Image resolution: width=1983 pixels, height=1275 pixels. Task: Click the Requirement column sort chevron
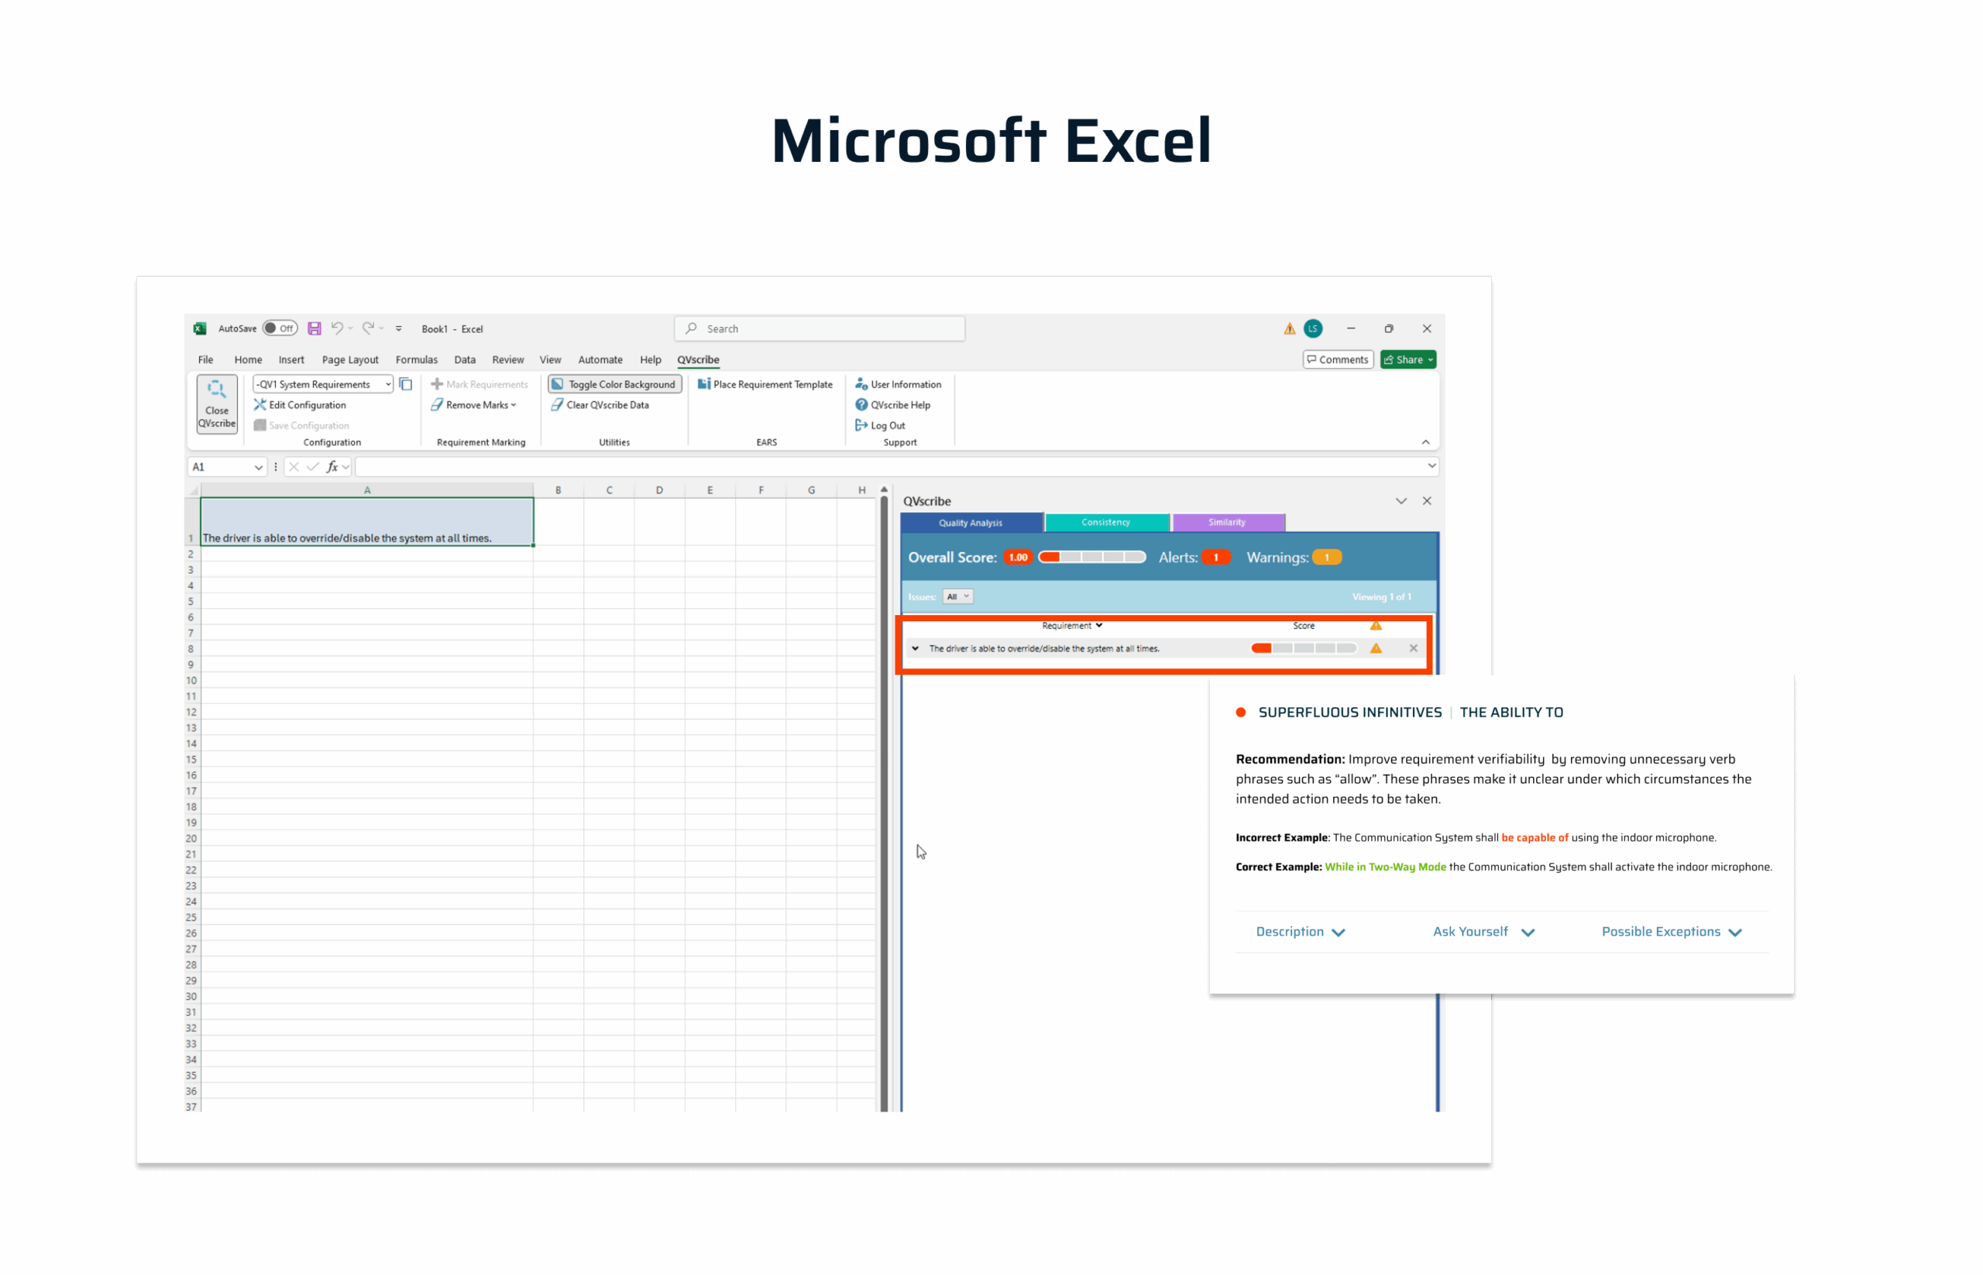1098,625
